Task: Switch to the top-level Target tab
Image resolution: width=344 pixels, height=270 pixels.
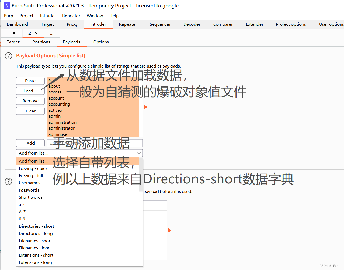Action: click(47, 24)
